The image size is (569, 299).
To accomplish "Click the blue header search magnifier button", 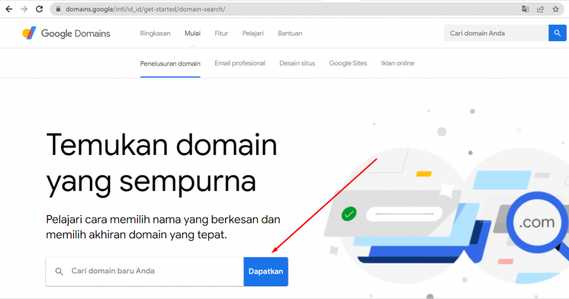I will [557, 33].
